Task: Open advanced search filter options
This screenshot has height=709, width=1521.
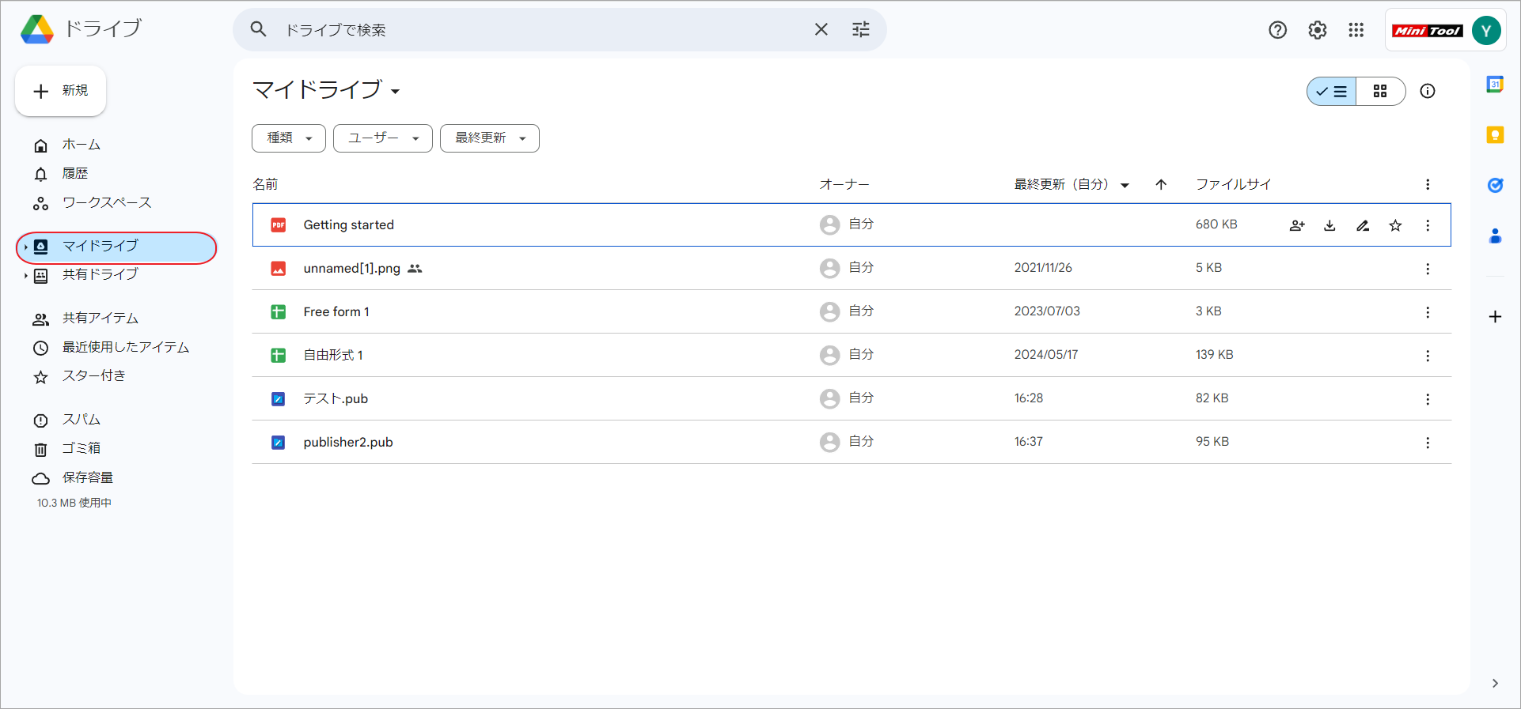Action: click(861, 29)
